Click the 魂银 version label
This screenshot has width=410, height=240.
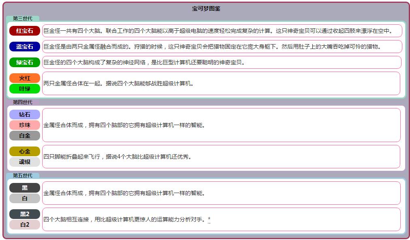(25, 161)
